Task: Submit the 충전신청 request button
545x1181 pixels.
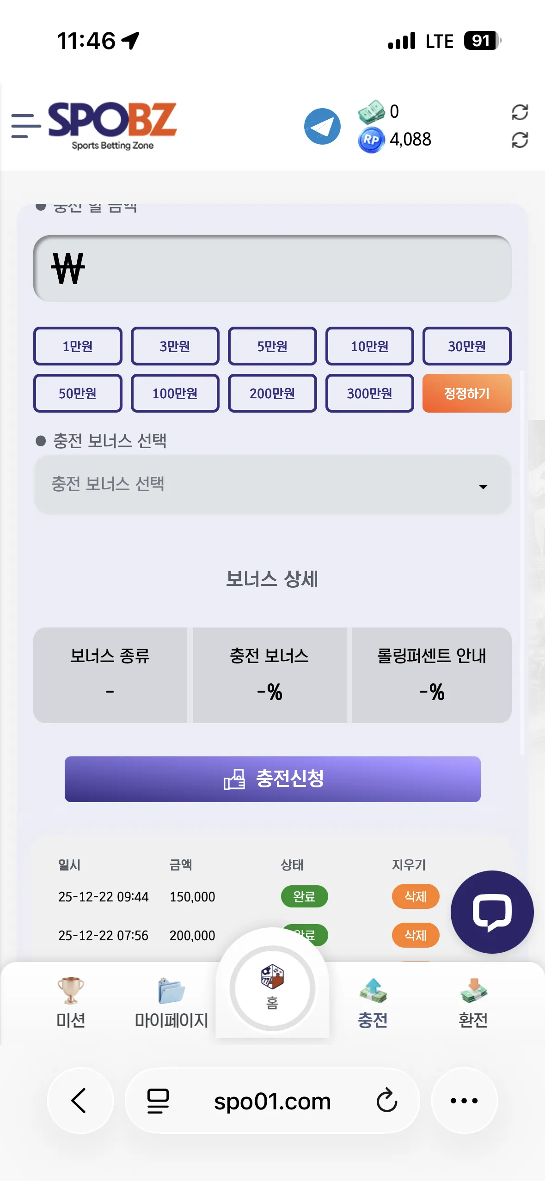Action: pos(272,779)
